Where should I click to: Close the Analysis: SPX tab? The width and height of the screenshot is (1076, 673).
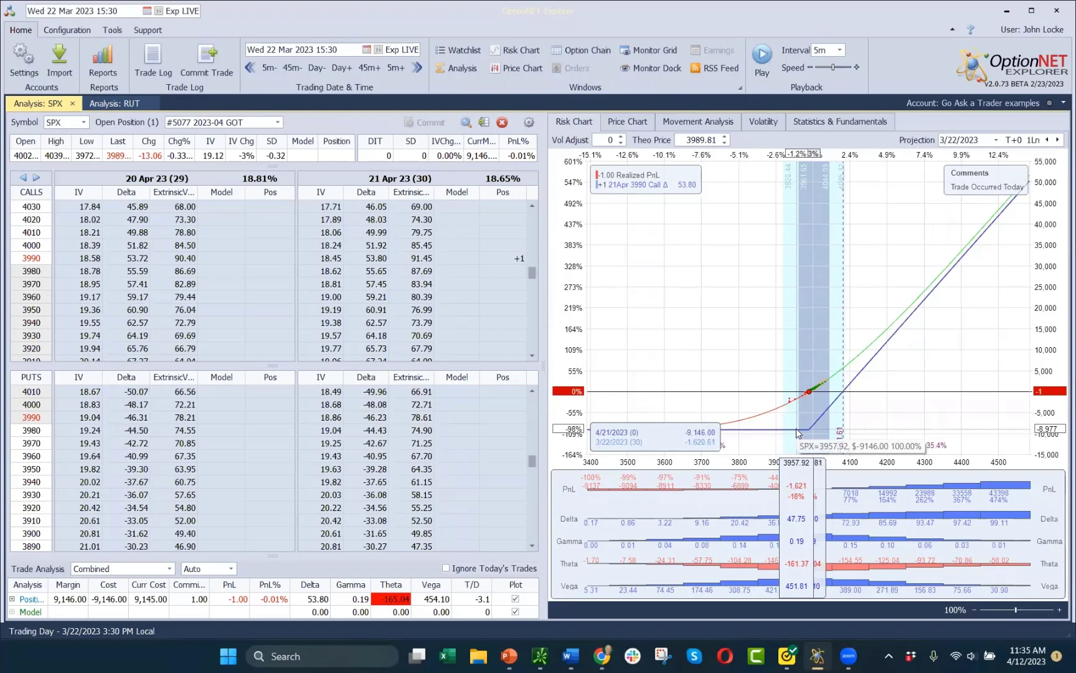point(72,103)
